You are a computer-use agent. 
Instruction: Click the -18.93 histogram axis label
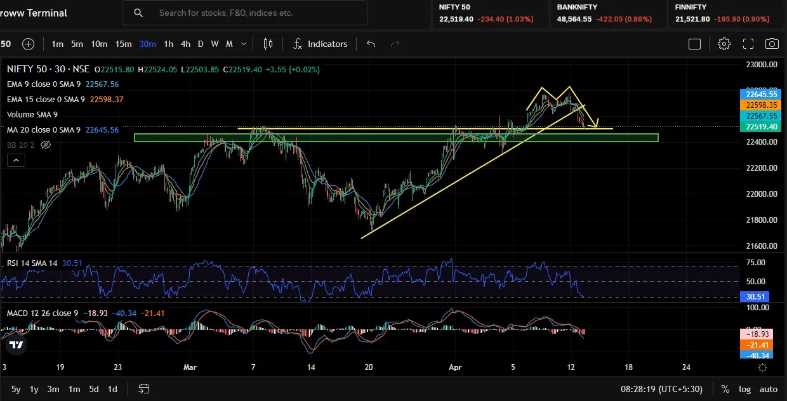(x=756, y=334)
